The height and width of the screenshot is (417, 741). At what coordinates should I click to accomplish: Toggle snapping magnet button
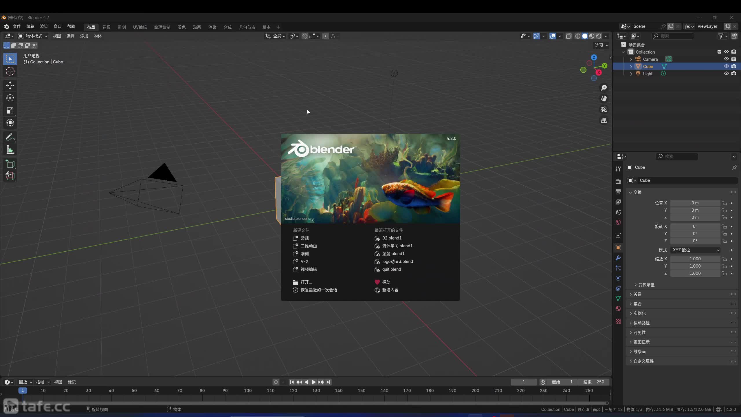(x=305, y=36)
